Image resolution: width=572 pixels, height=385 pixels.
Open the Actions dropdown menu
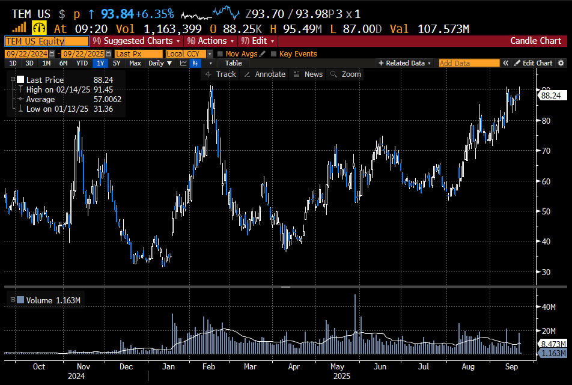[210, 41]
